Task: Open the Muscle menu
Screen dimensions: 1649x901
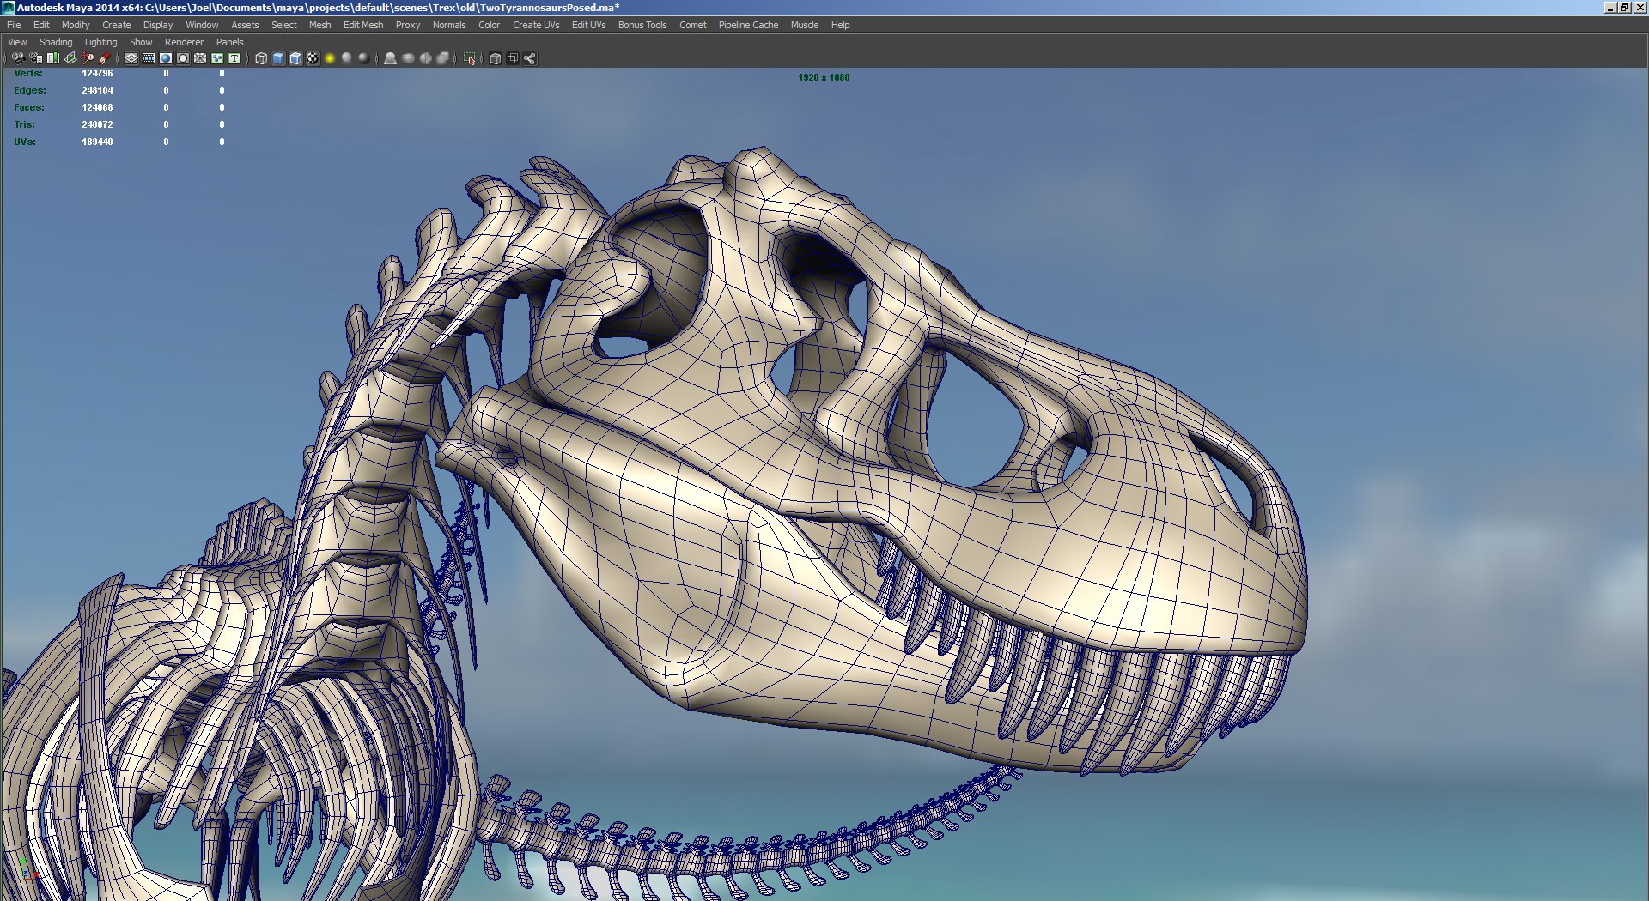Action: tap(805, 25)
